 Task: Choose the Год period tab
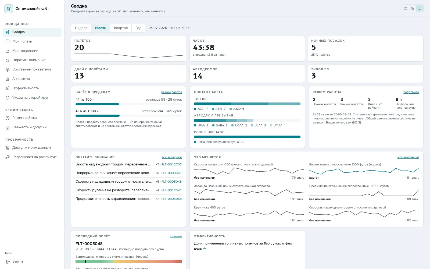click(x=138, y=28)
